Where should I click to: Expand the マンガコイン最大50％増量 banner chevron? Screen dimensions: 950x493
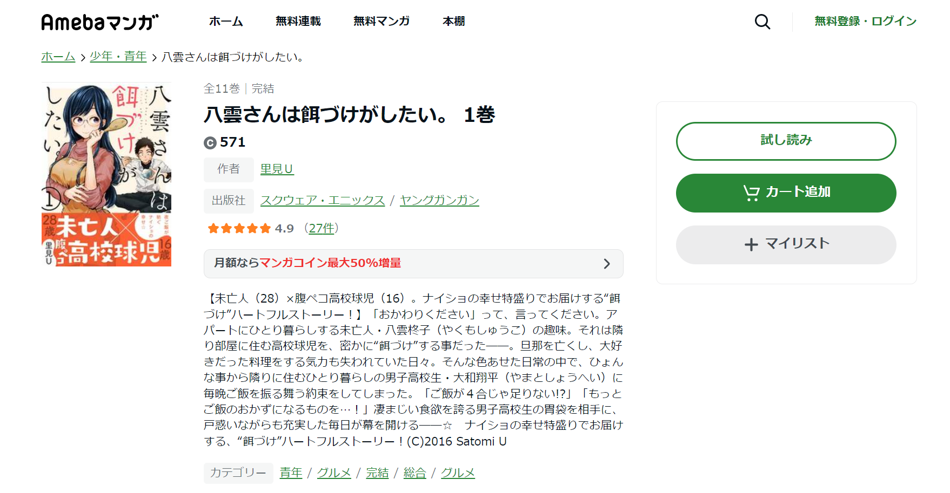click(607, 264)
